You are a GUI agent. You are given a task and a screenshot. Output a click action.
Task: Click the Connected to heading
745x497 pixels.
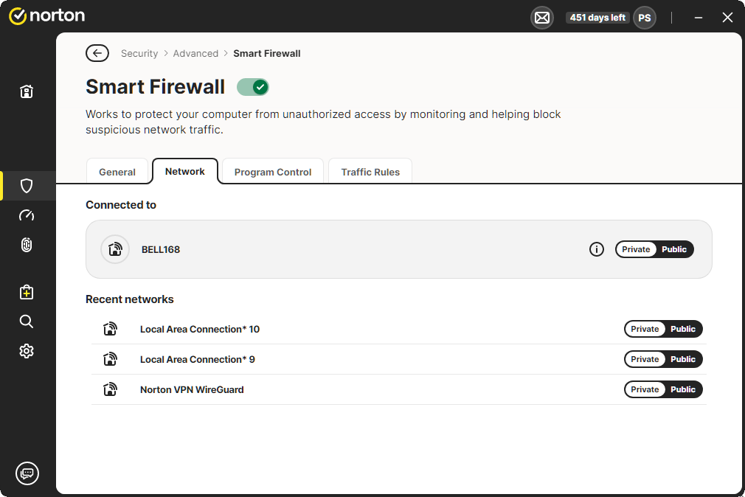click(121, 205)
